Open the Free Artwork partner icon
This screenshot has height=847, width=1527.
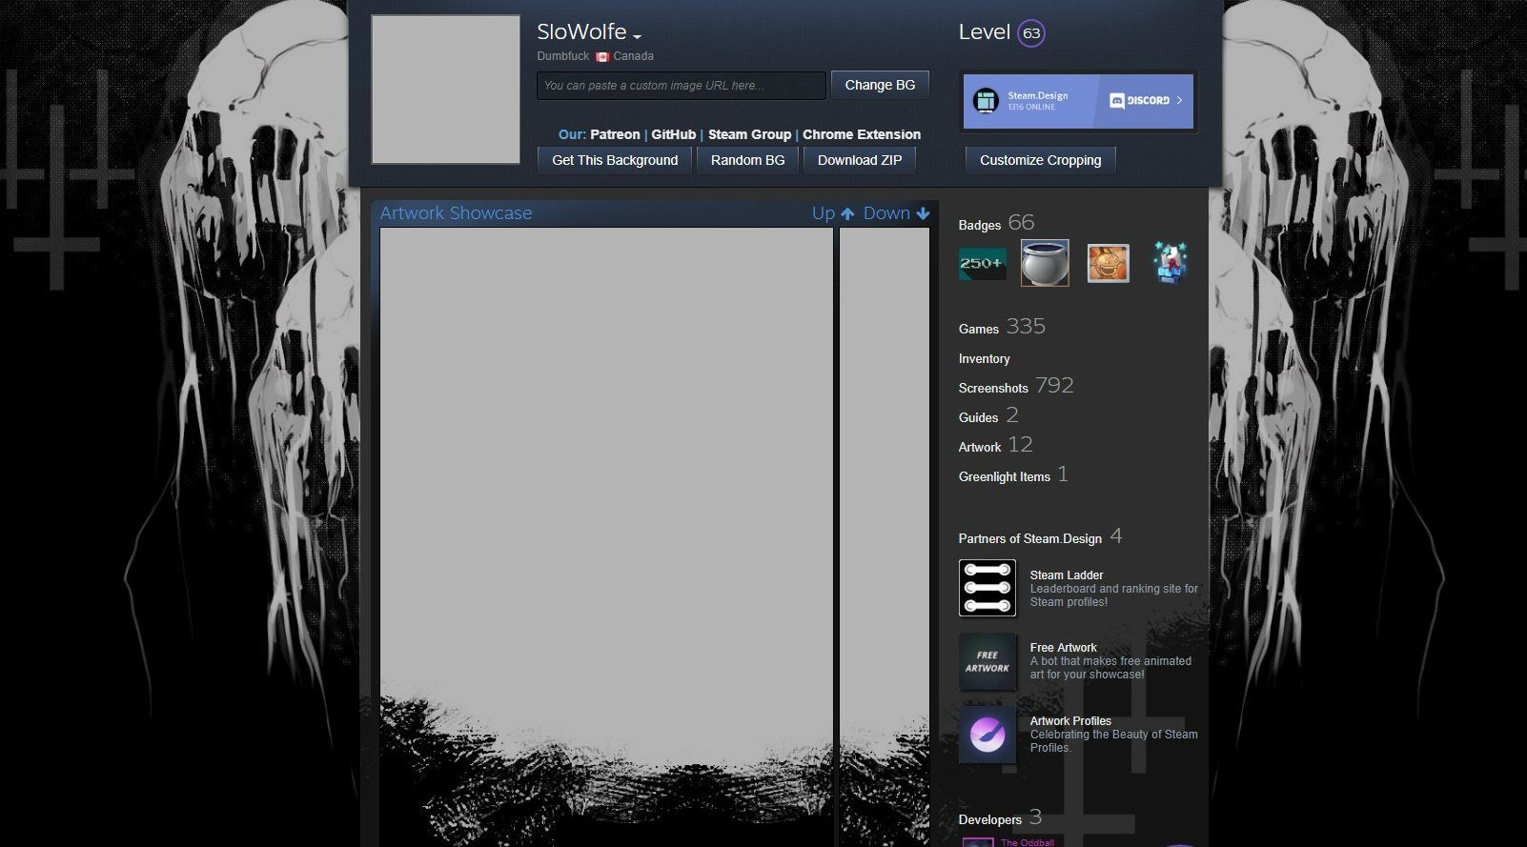click(987, 661)
